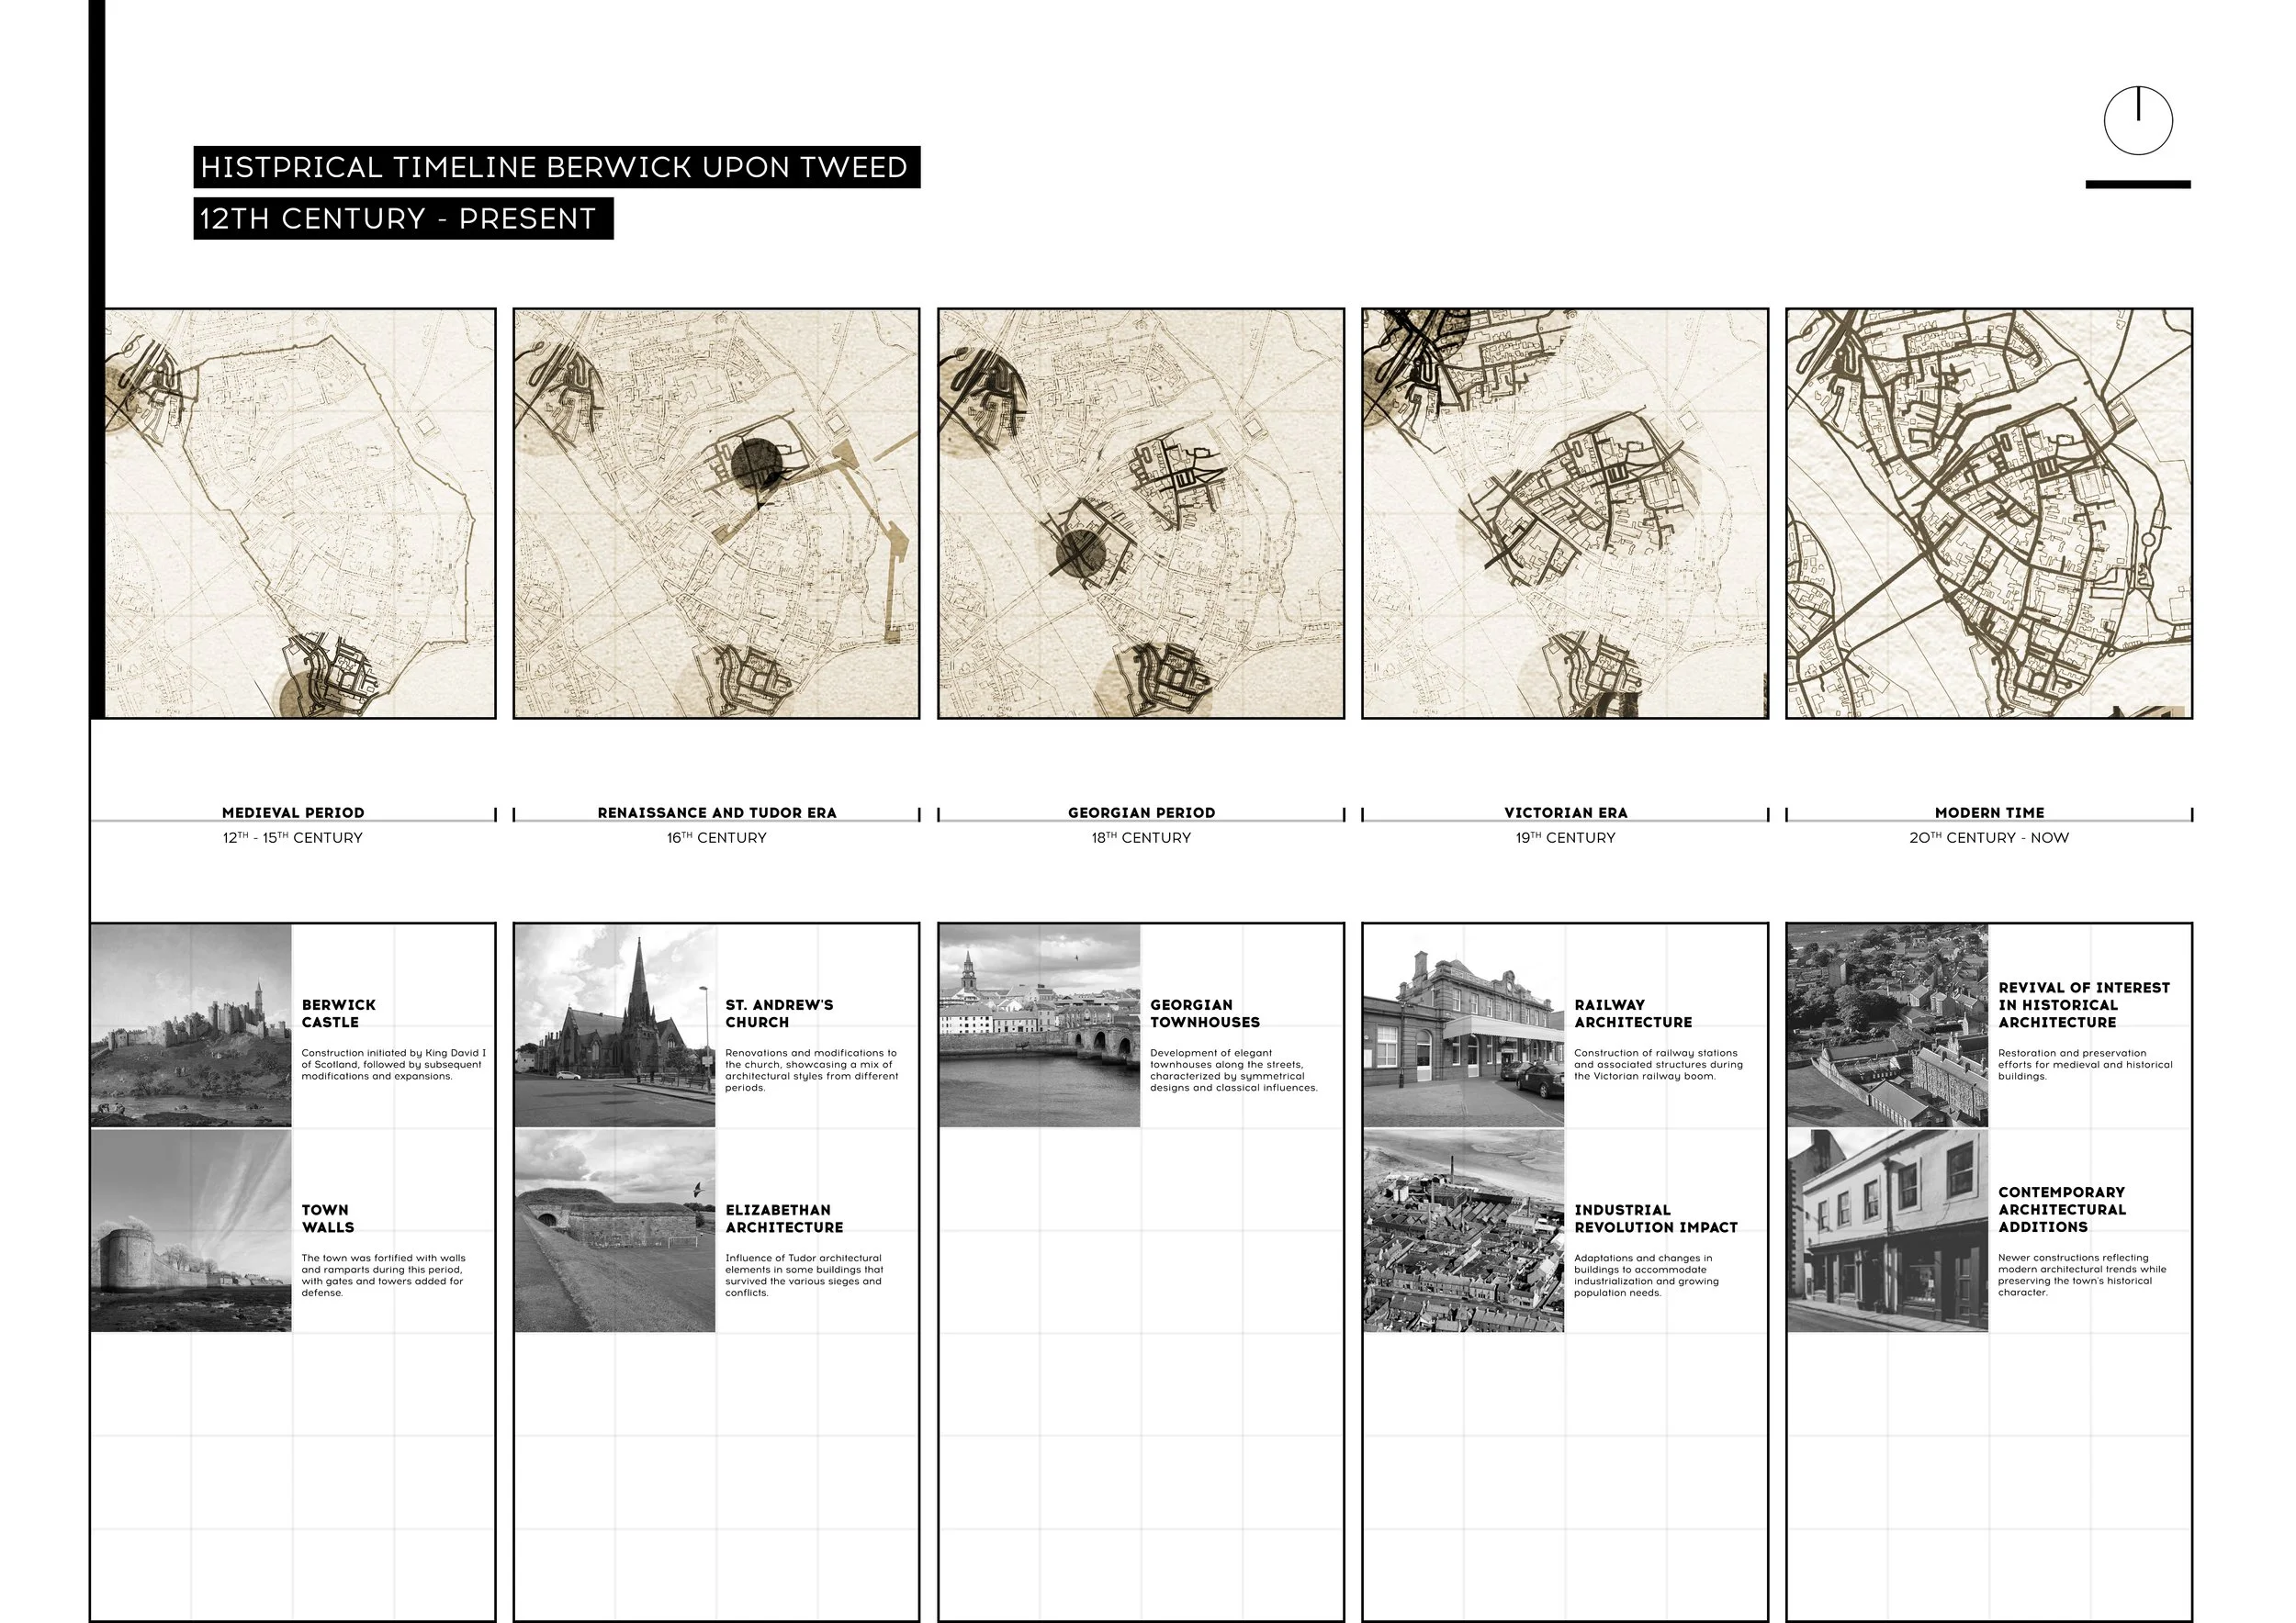Select the Modern Time timeline heading
The image size is (2296, 1623).
(1989, 812)
